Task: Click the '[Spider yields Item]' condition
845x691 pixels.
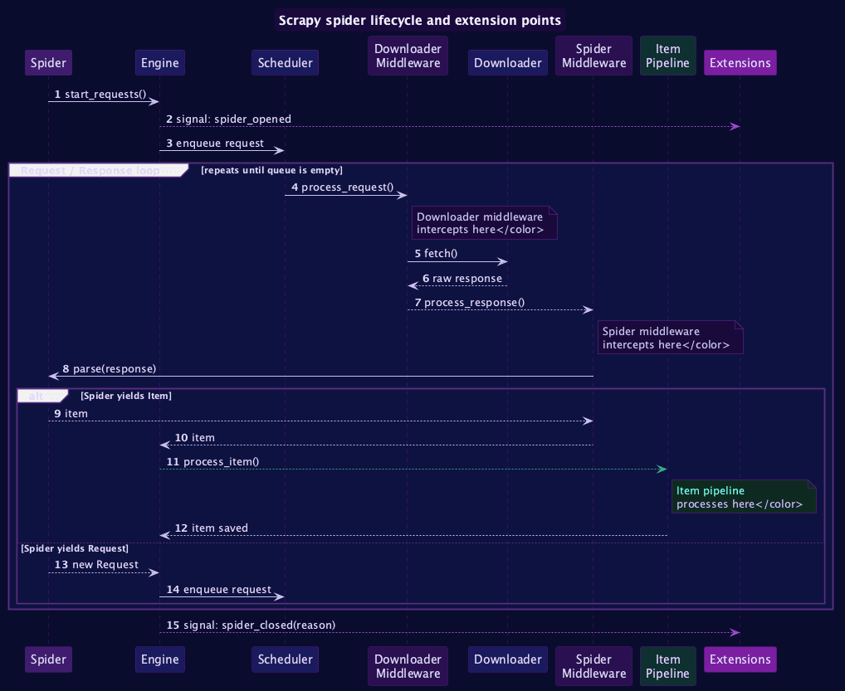Action: point(126,396)
